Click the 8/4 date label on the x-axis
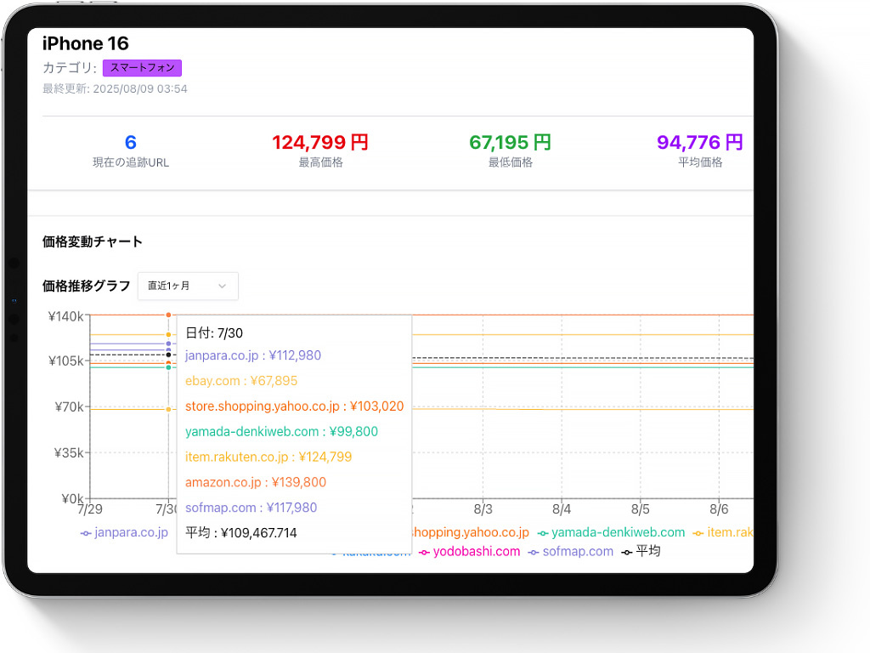 click(x=562, y=509)
